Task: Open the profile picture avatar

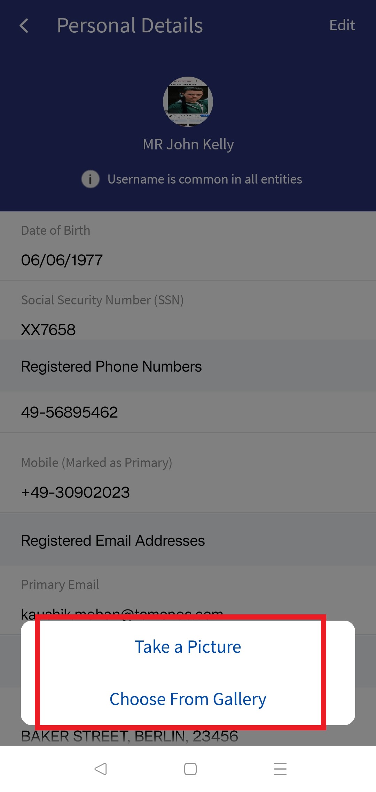Action: (188, 102)
